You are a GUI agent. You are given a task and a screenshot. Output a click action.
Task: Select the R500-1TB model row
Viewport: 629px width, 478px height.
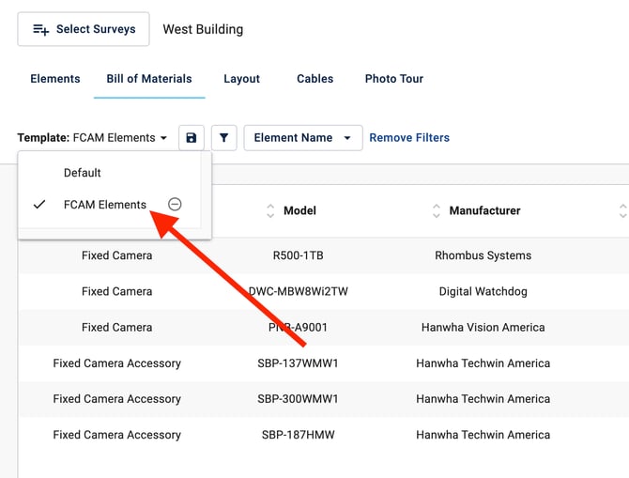[299, 255]
